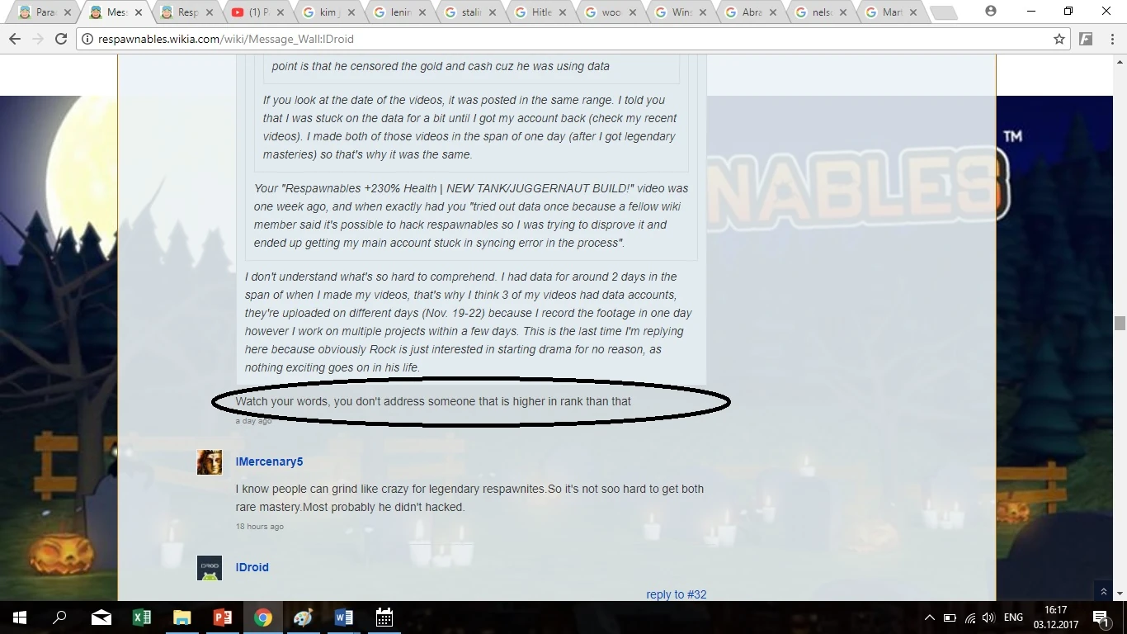Reload the page with the refresh icon
The image size is (1127, 634).
tap(60, 39)
